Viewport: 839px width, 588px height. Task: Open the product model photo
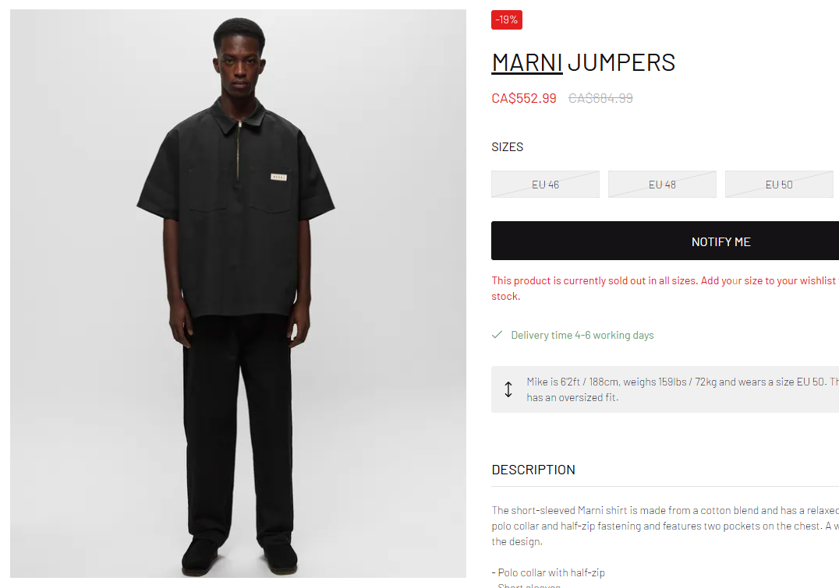pyautogui.click(x=238, y=293)
